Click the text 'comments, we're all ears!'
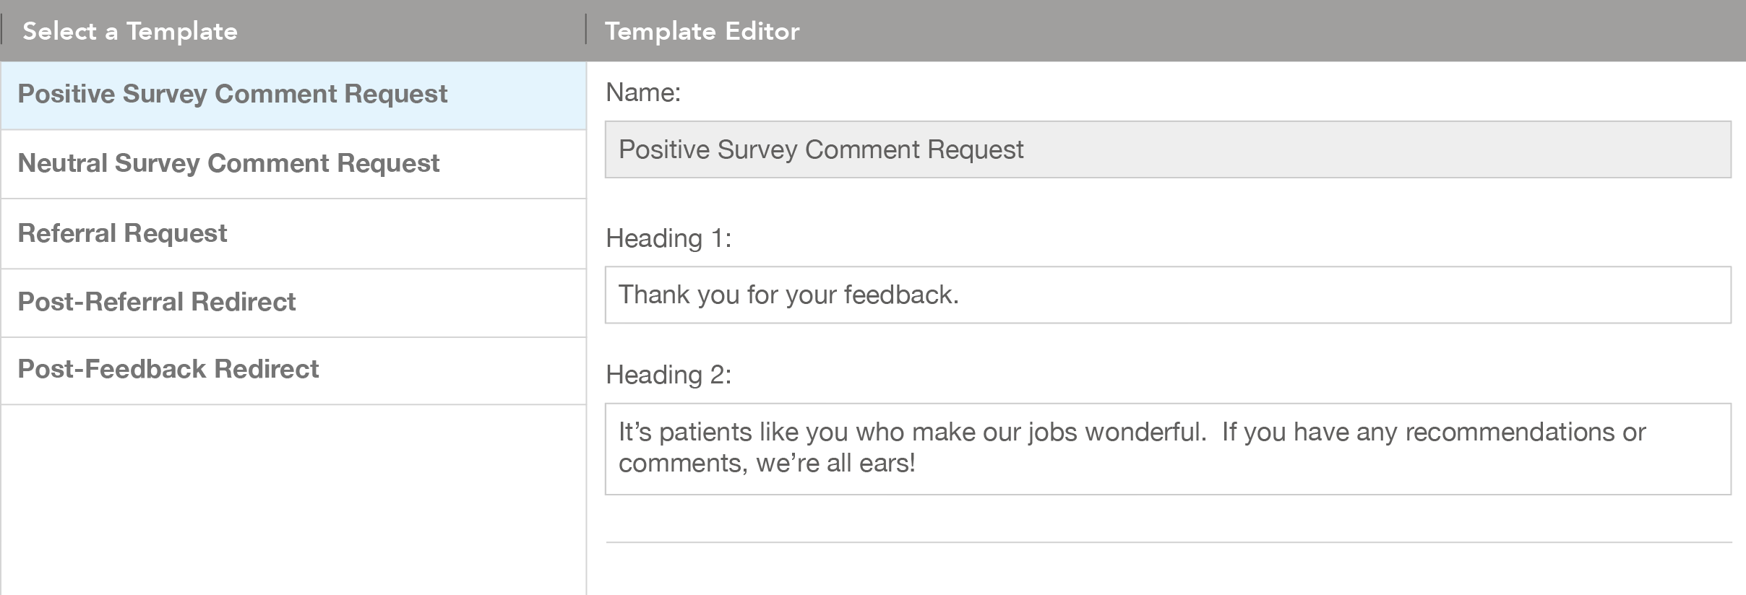 pyautogui.click(x=767, y=463)
